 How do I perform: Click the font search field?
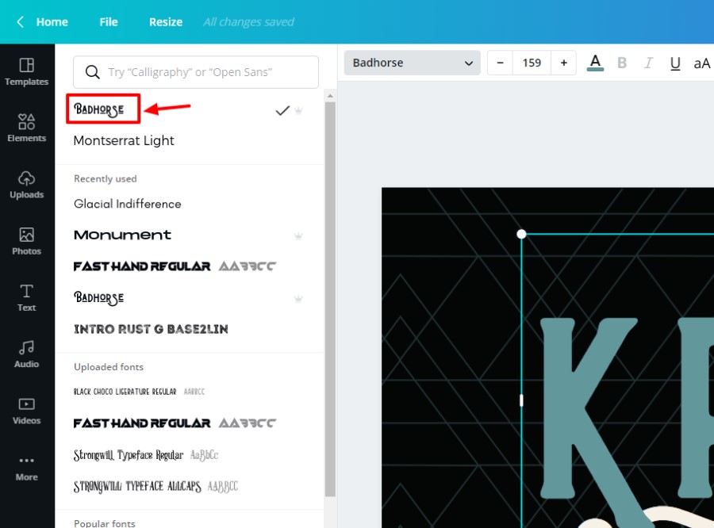196,72
